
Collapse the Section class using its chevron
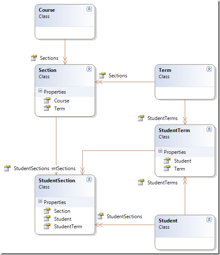tap(89, 69)
